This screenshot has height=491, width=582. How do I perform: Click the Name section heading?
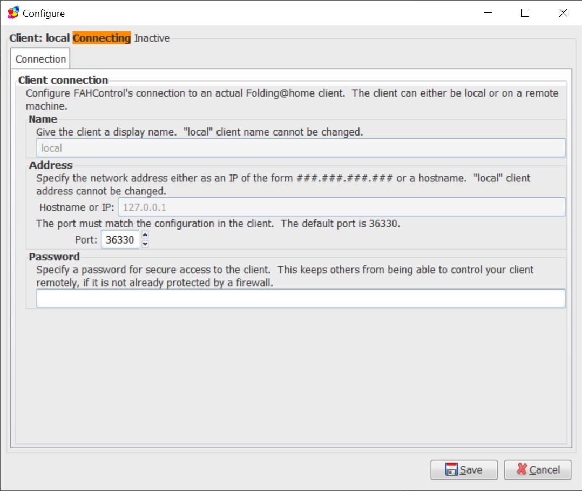point(43,119)
